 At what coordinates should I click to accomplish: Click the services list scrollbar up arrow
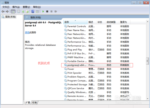tap(148, 22)
